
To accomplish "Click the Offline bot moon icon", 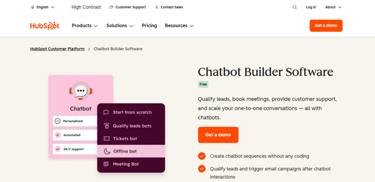I will (107, 151).
